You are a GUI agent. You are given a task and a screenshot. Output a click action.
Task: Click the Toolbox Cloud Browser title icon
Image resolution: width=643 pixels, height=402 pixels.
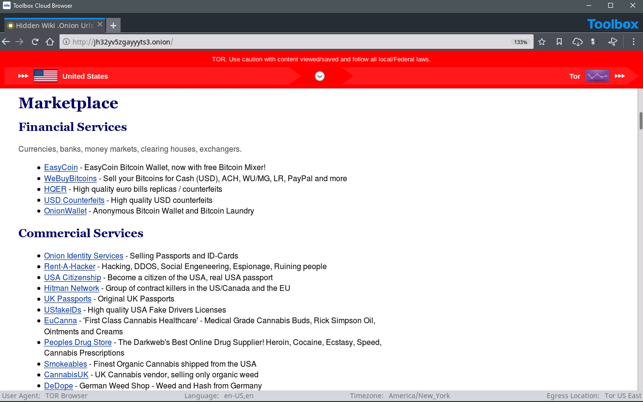6,5
